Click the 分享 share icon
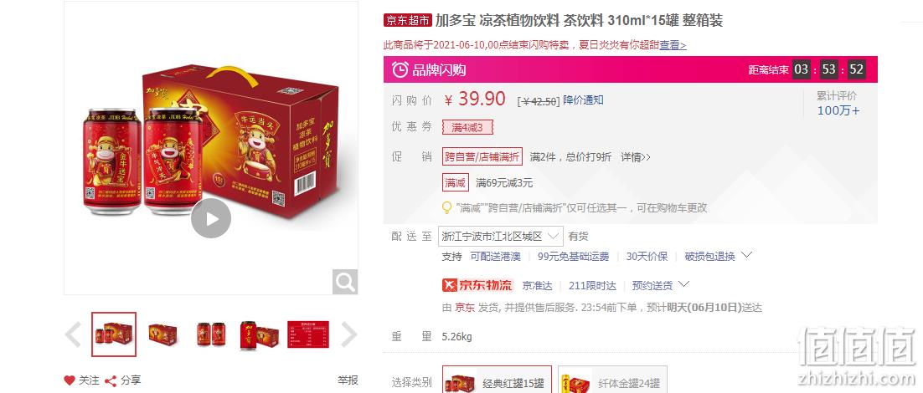 click(110, 380)
